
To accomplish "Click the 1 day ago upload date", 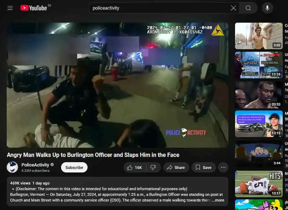I will pyautogui.click(x=41, y=183).
